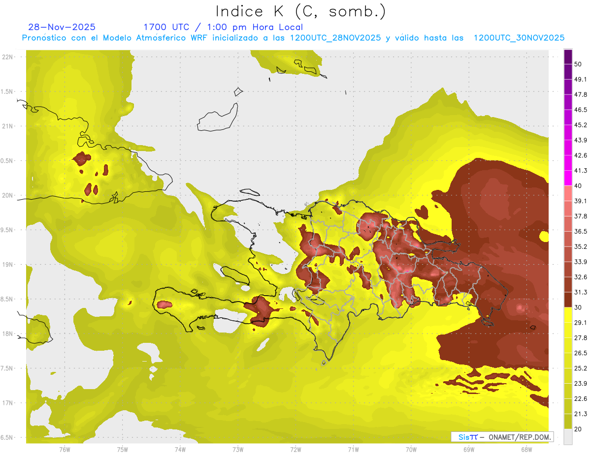Screen dimensions: 591x456
Task: Click the latitude label "19N"
Action: point(8,265)
